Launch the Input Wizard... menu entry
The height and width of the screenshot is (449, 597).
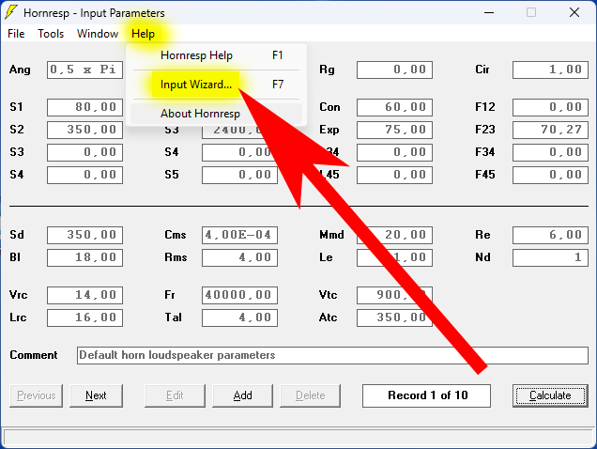coord(217,85)
